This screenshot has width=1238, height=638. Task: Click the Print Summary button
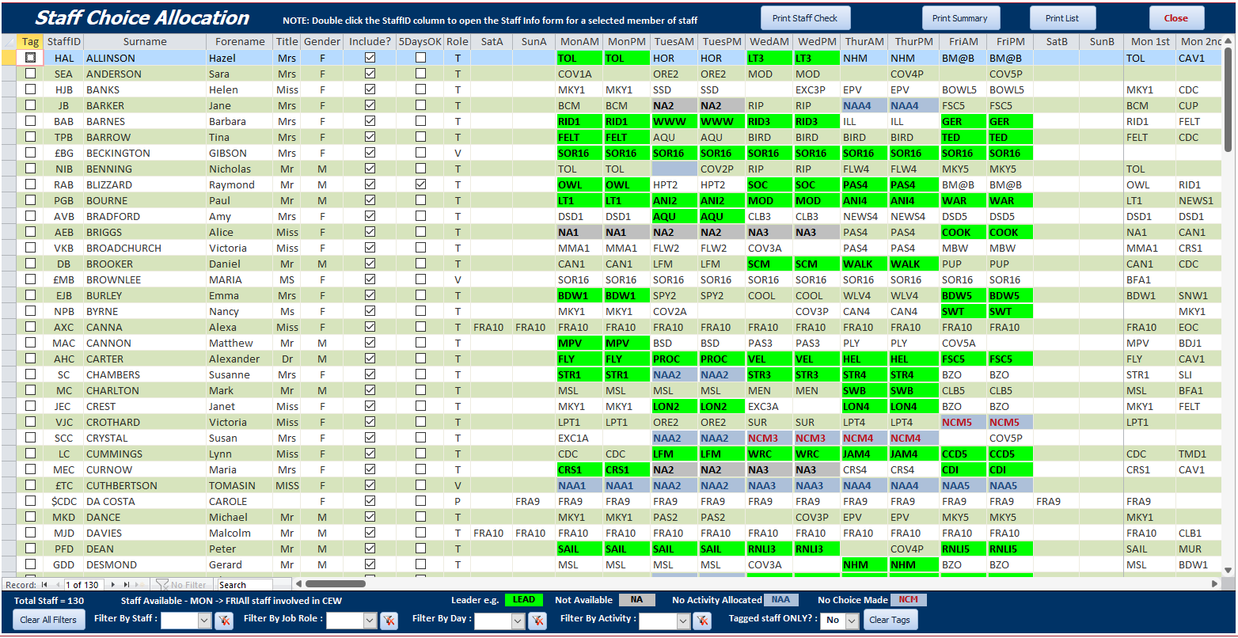(x=960, y=18)
